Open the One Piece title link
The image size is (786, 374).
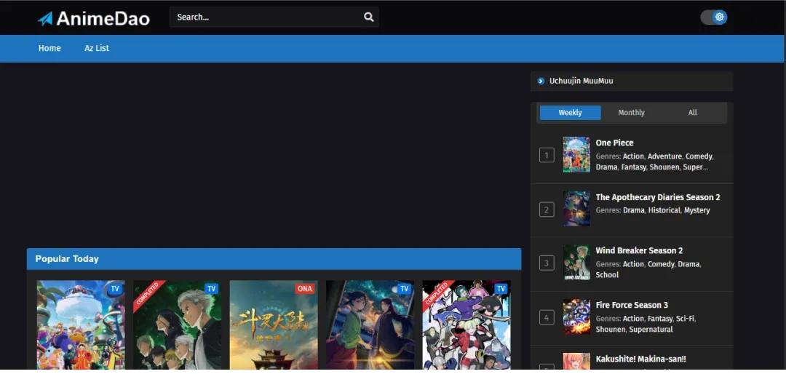[x=614, y=143]
